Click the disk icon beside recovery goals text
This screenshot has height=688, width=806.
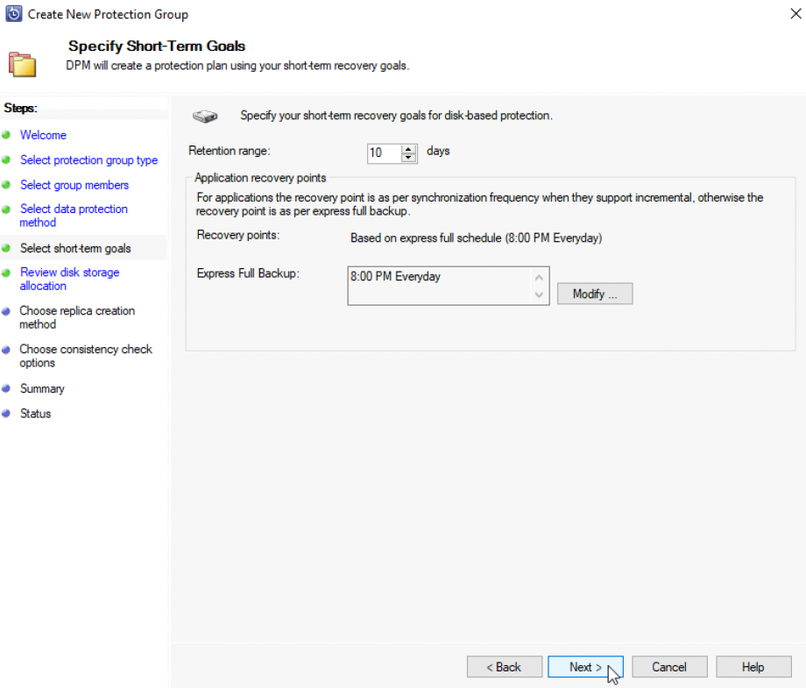tap(204, 115)
